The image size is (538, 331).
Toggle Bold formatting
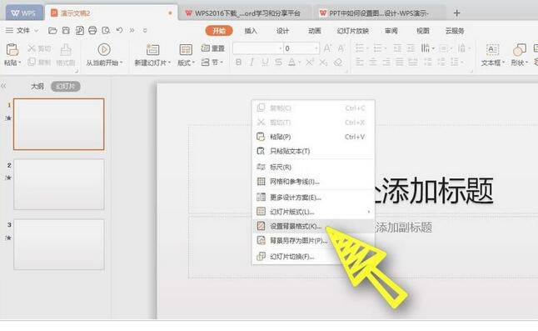pyautogui.click(x=238, y=63)
